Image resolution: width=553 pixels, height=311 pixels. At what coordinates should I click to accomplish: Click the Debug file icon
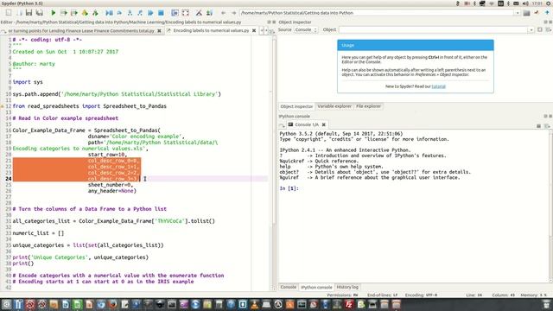(x=109, y=13)
